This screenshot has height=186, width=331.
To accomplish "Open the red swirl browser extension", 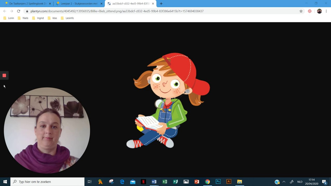I will click(310, 11).
